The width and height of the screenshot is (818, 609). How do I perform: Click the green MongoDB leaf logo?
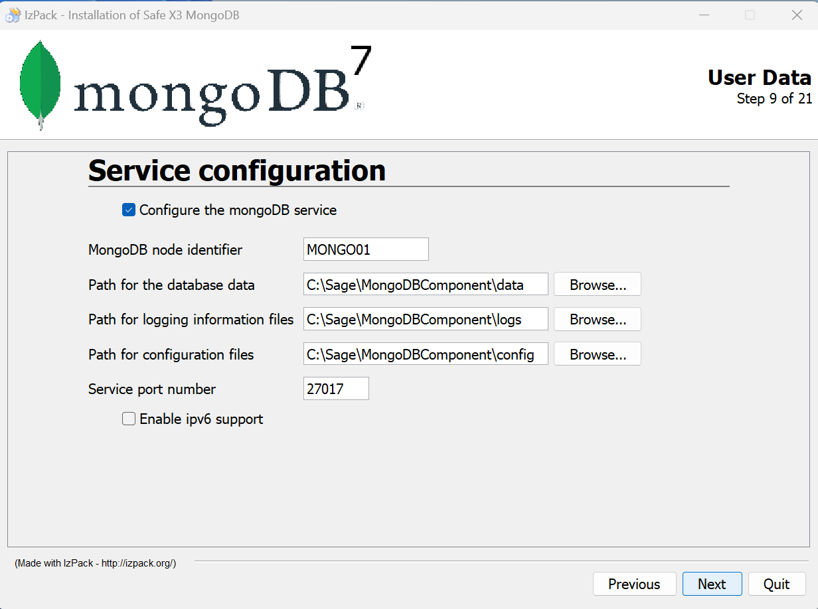point(40,83)
